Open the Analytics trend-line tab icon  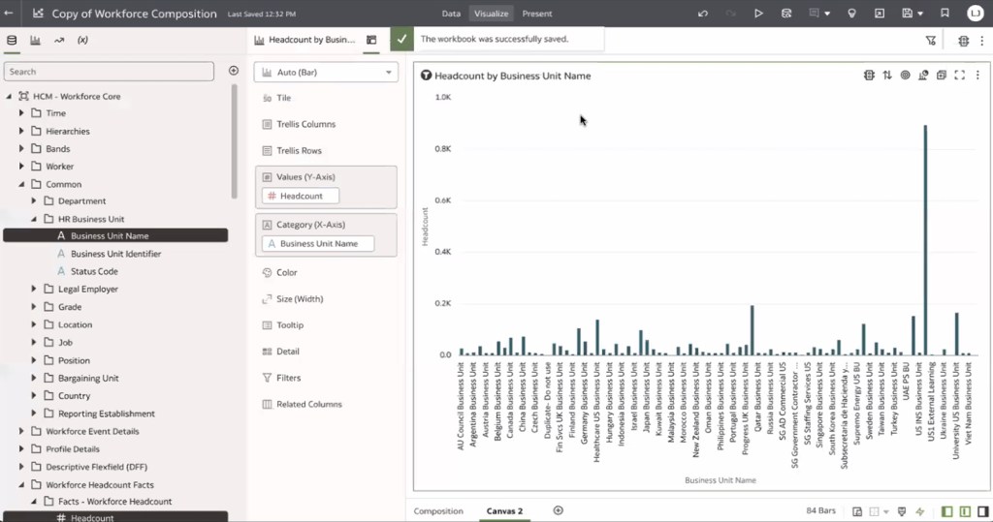coord(59,41)
